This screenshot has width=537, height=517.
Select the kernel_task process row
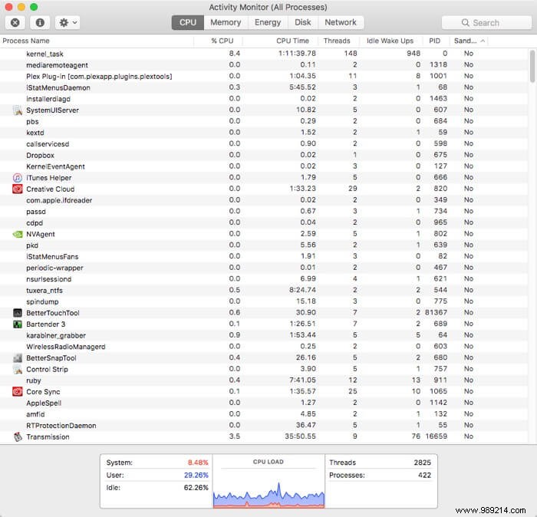pos(264,54)
